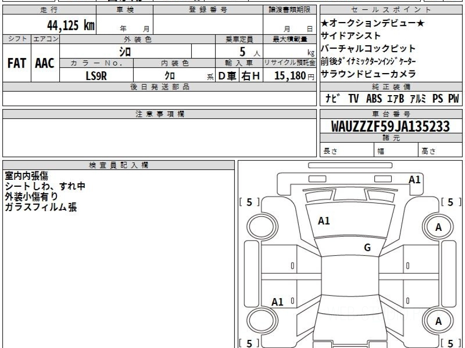Image resolution: width=465 pixels, height=348 pixels.
Task: Select the 前後ダイナミックターンインジケーター line
Action: [369, 61]
